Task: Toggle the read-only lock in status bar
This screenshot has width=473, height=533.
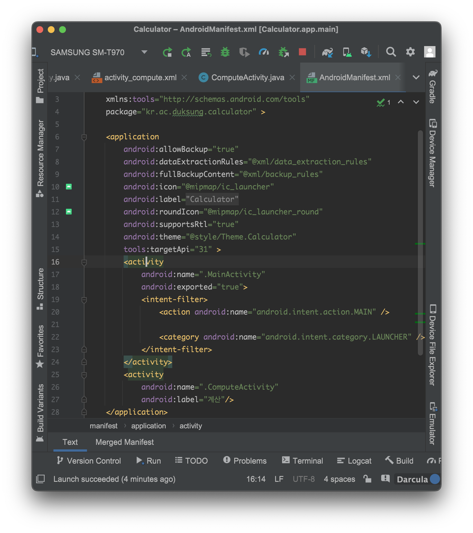Action: [367, 479]
